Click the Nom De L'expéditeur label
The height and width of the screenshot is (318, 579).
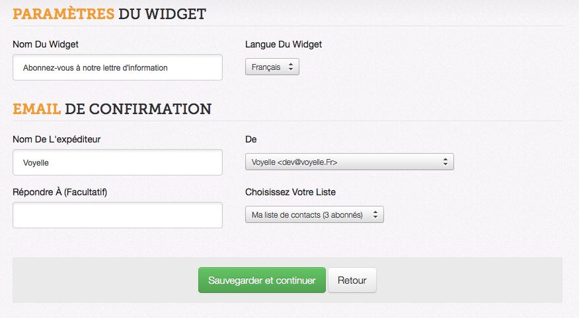[57, 139]
